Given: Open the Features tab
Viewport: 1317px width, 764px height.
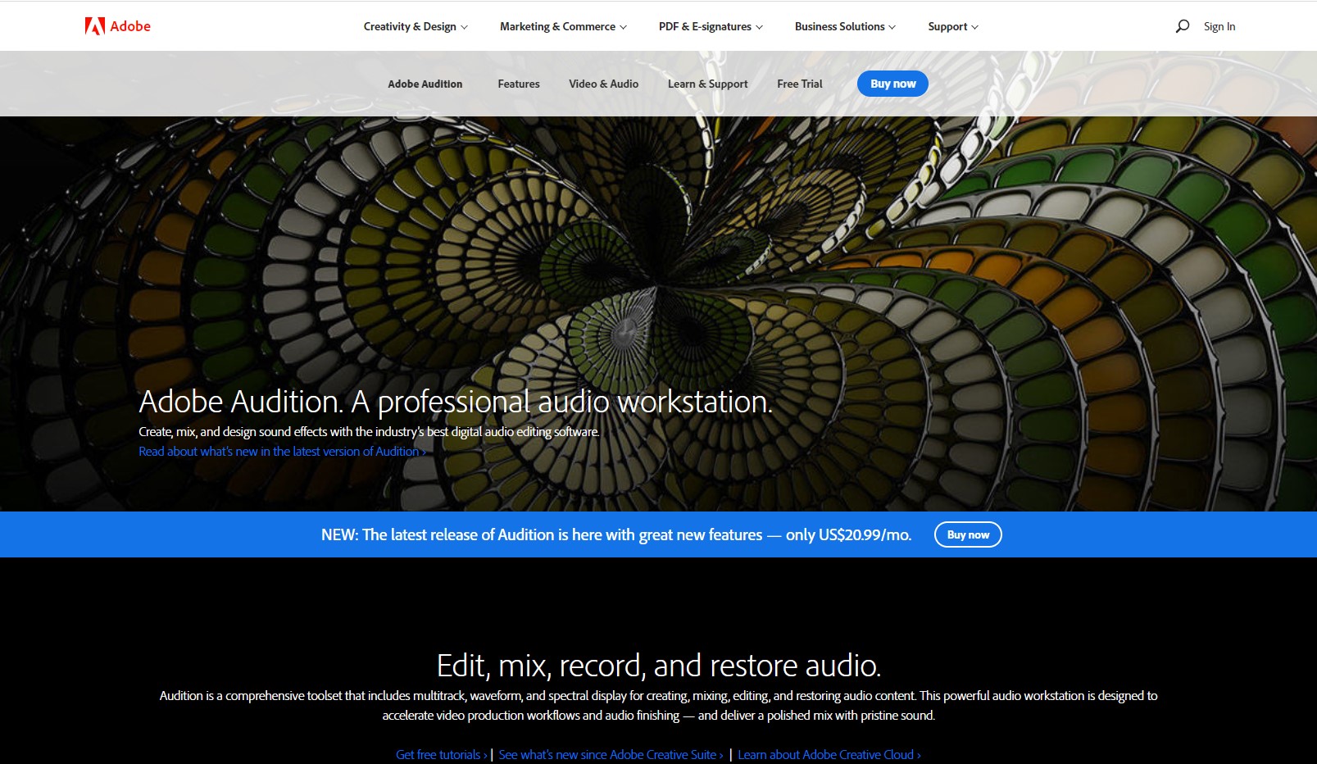Looking at the screenshot, I should 519,84.
